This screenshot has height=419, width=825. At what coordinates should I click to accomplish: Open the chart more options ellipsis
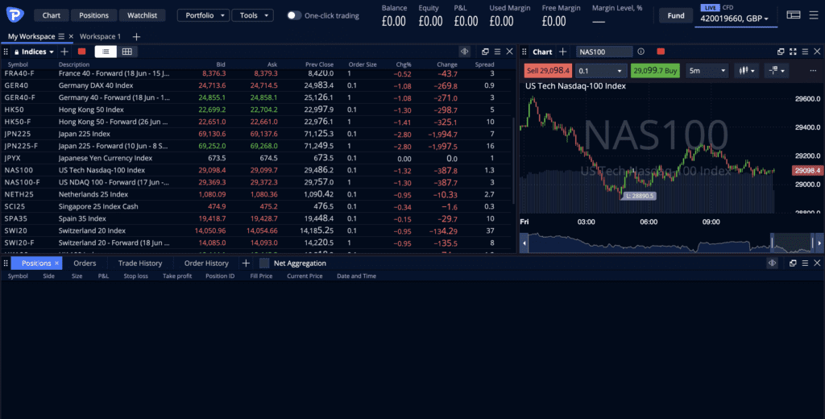click(813, 71)
